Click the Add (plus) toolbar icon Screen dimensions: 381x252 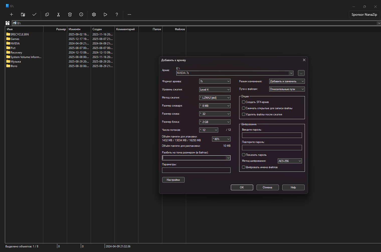(11, 15)
